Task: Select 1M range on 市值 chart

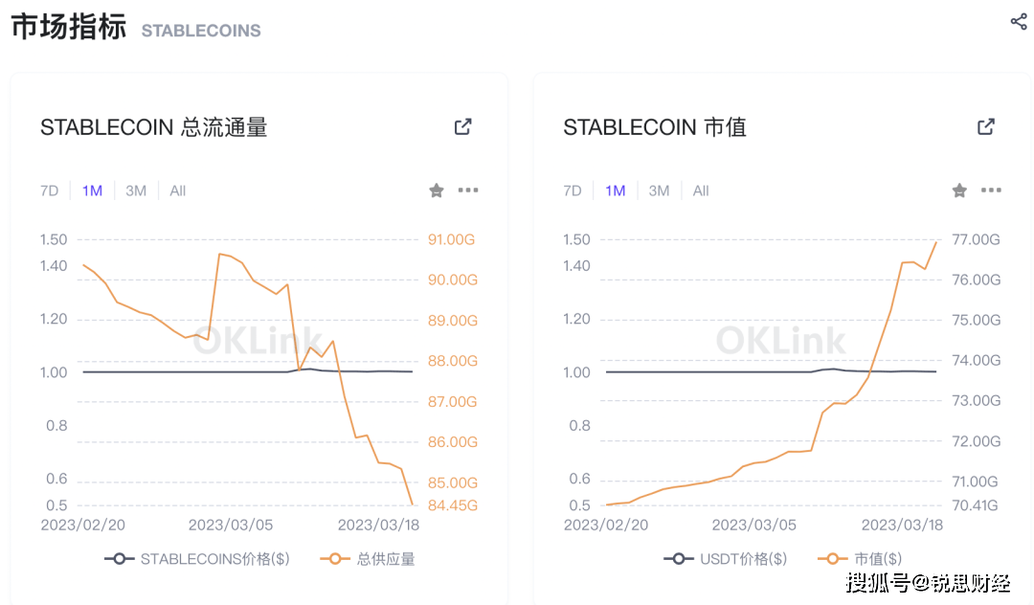Action: pos(616,190)
